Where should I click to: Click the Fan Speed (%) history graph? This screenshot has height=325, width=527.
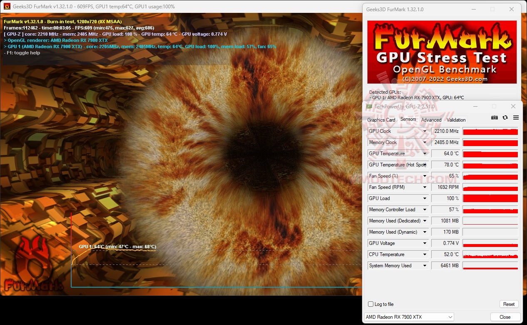[490, 176]
